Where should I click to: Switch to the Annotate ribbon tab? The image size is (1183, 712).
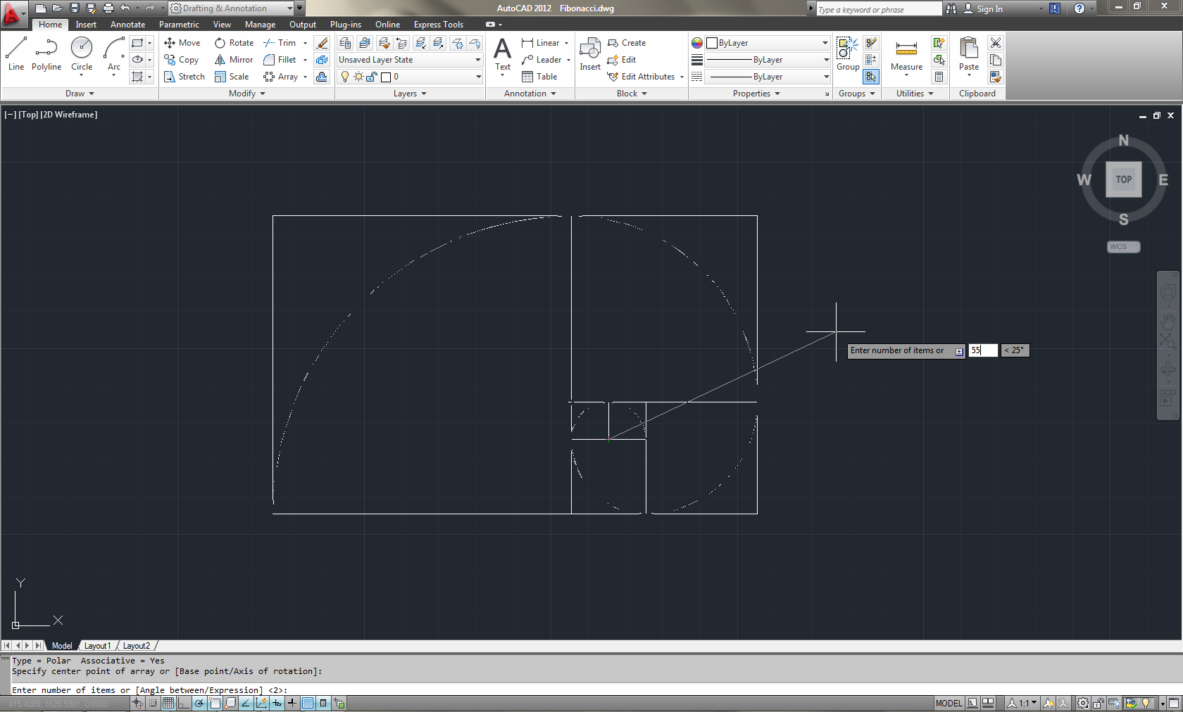pyautogui.click(x=127, y=25)
